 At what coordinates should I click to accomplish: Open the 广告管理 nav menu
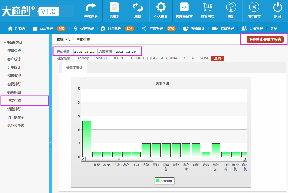pos(156,29)
